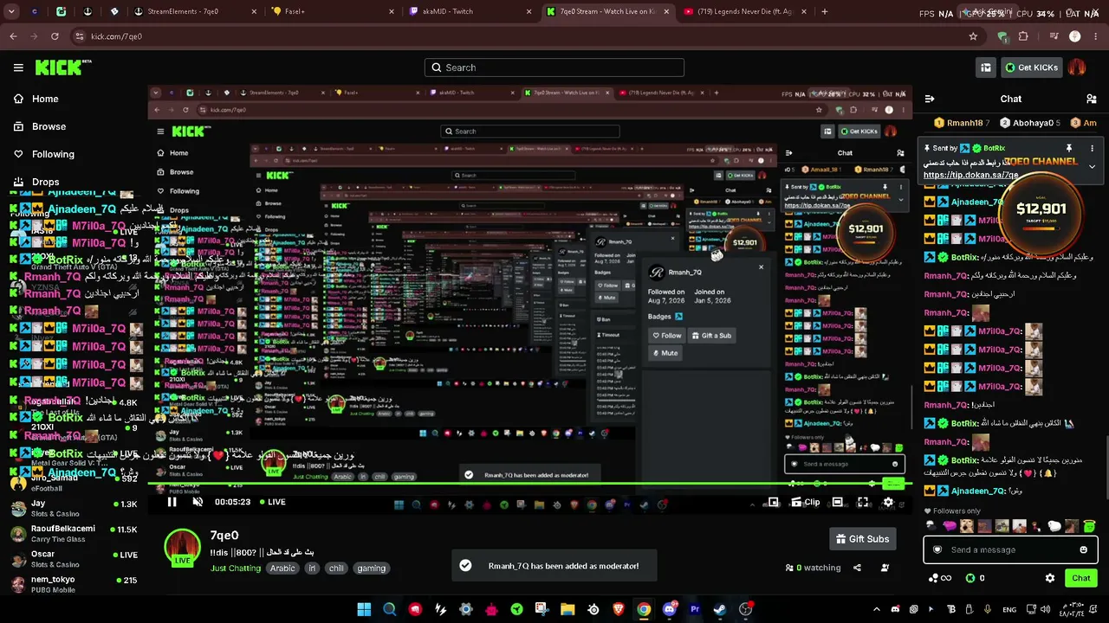Unpin the pinned BotRix message
The width and height of the screenshot is (1109, 623).
[1069, 149]
